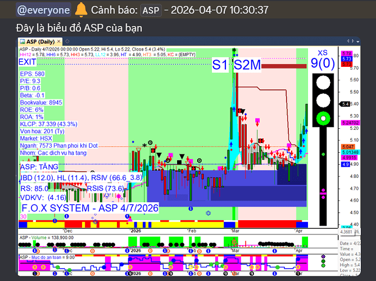Click the top white traffic light circle
Screen dimensions: 376x281
click(323, 83)
